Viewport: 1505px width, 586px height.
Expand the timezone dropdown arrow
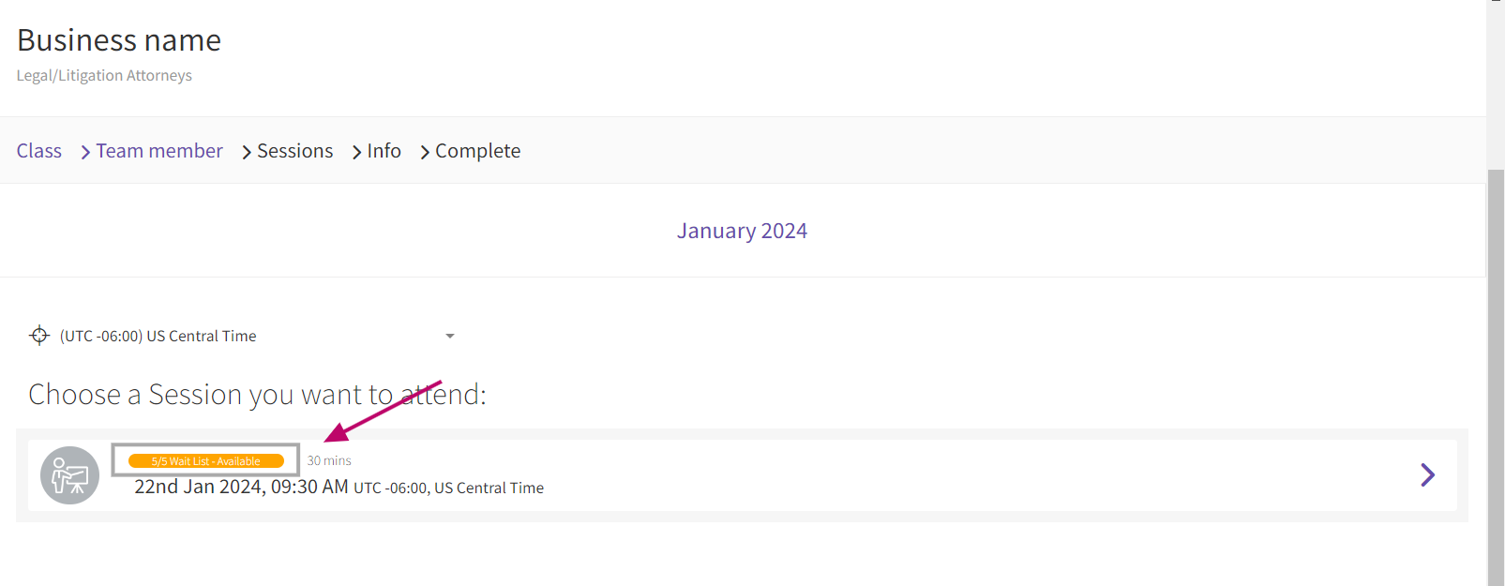450,336
